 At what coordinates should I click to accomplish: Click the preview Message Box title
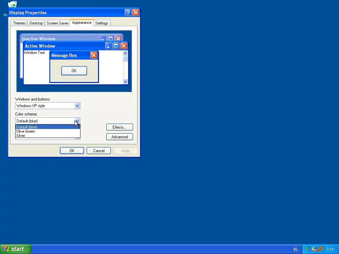pyautogui.click(x=64, y=56)
